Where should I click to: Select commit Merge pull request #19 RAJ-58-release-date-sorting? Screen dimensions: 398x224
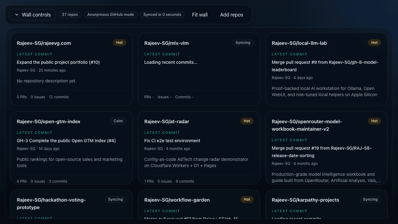point(322,152)
